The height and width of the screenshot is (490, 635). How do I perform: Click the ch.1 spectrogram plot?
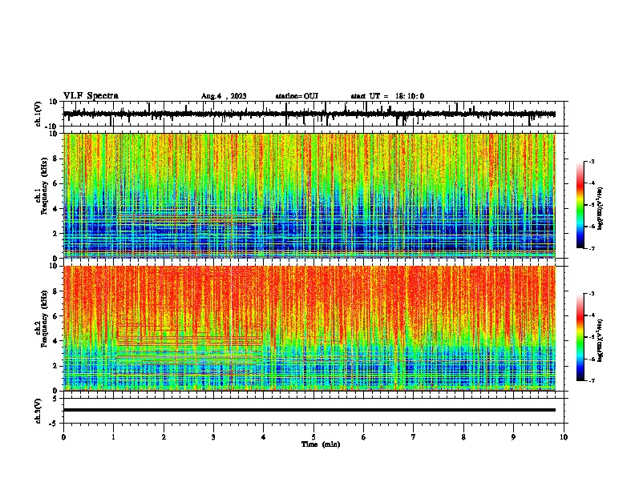click(x=309, y=195)
